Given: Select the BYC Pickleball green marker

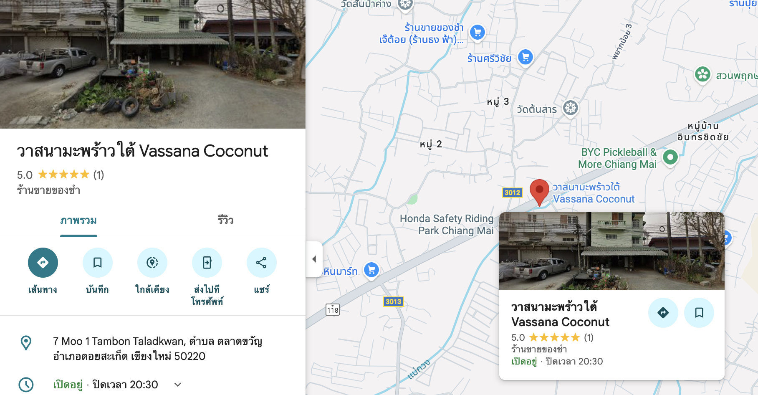Looking at the screenshot, I should (670, 158).
